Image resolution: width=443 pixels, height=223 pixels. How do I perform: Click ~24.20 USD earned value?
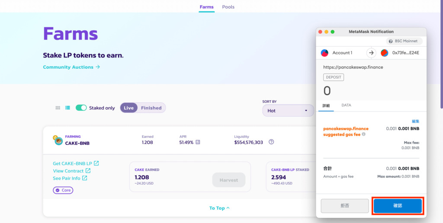coord(144,184)
